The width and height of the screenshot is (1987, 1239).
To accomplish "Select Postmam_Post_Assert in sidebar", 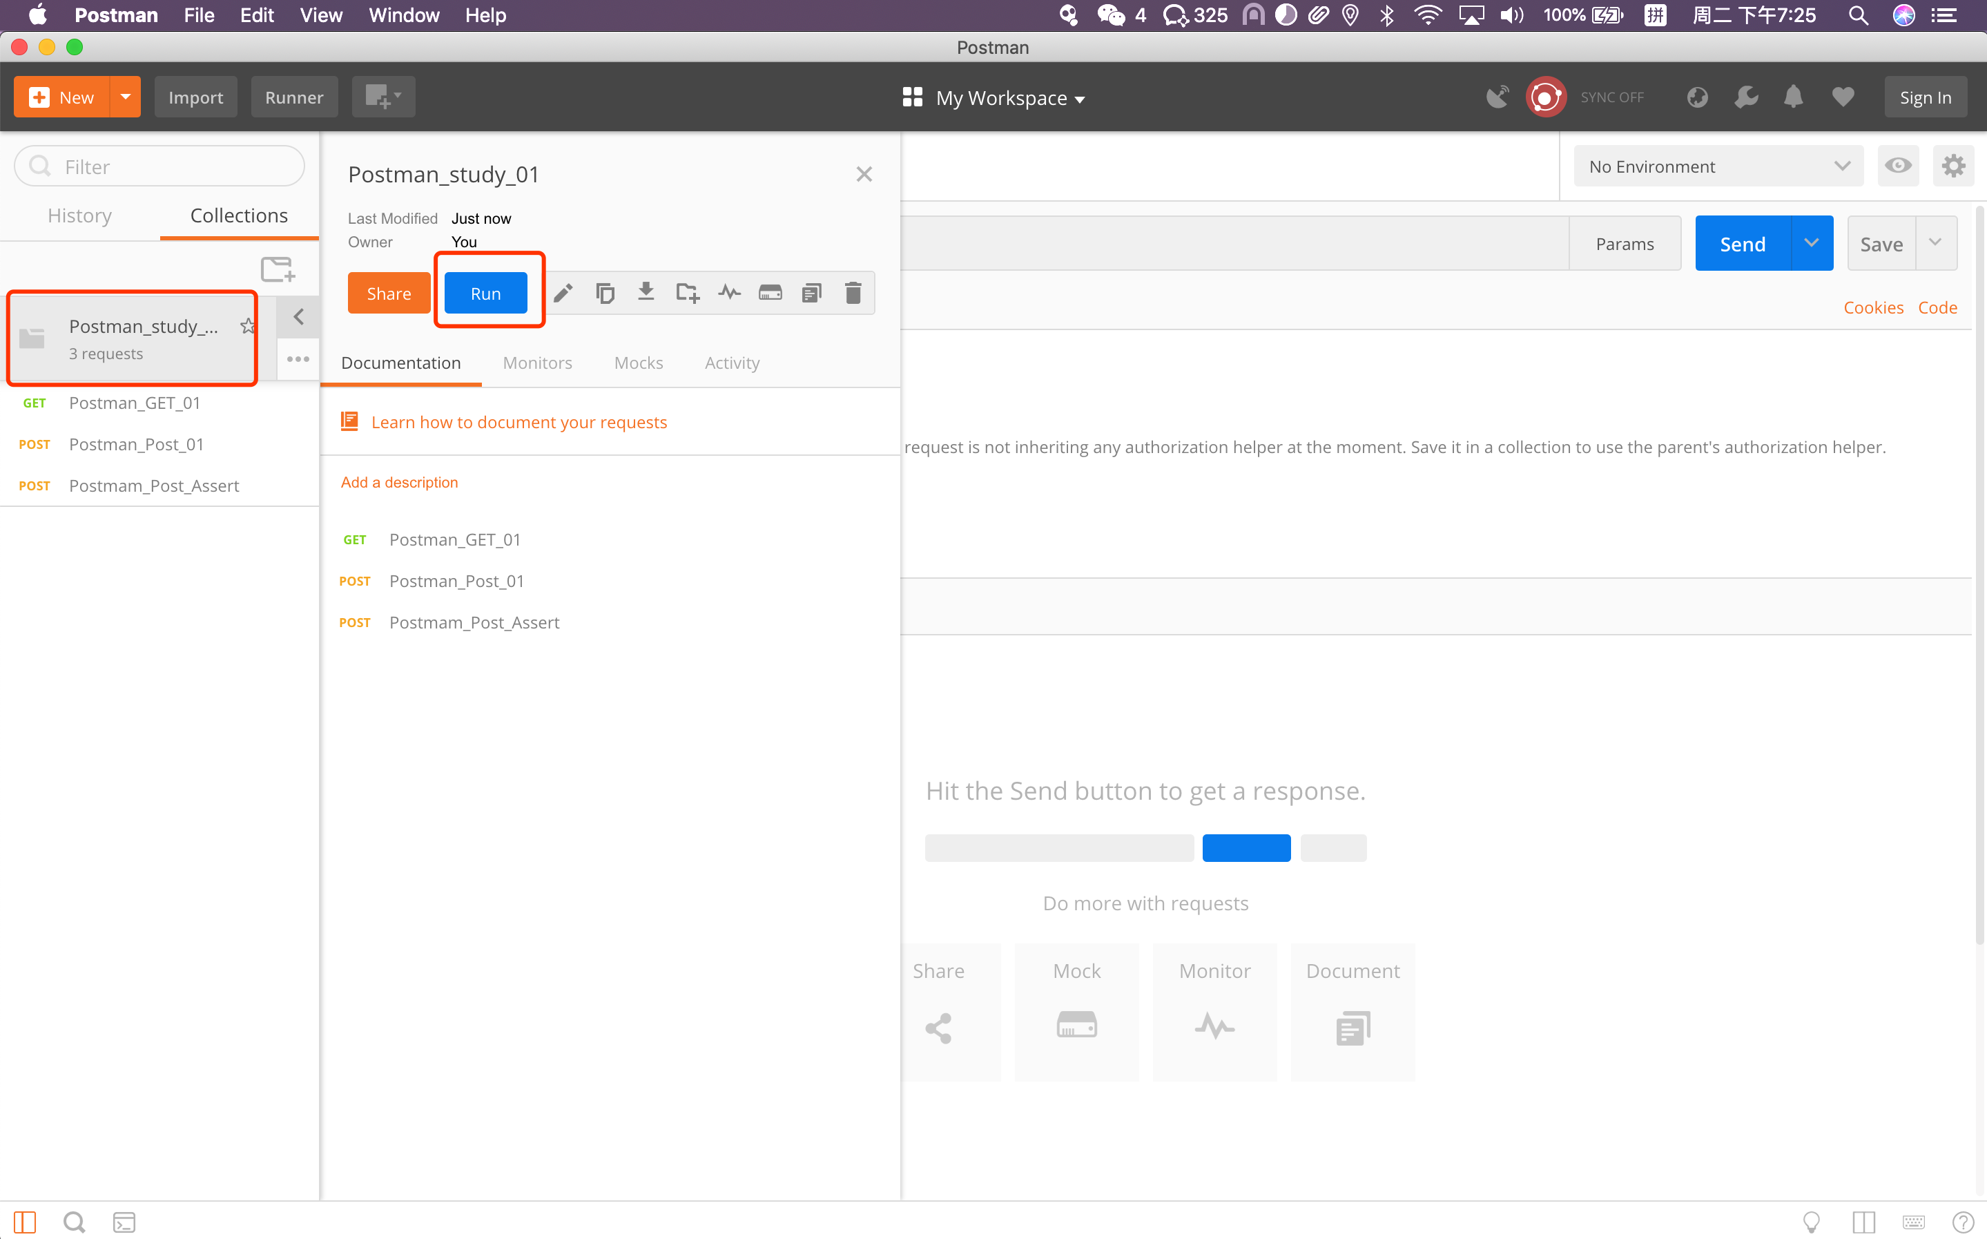I will coord(159,486).
